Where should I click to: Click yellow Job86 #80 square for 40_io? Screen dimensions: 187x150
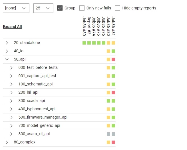click(108, 51)
